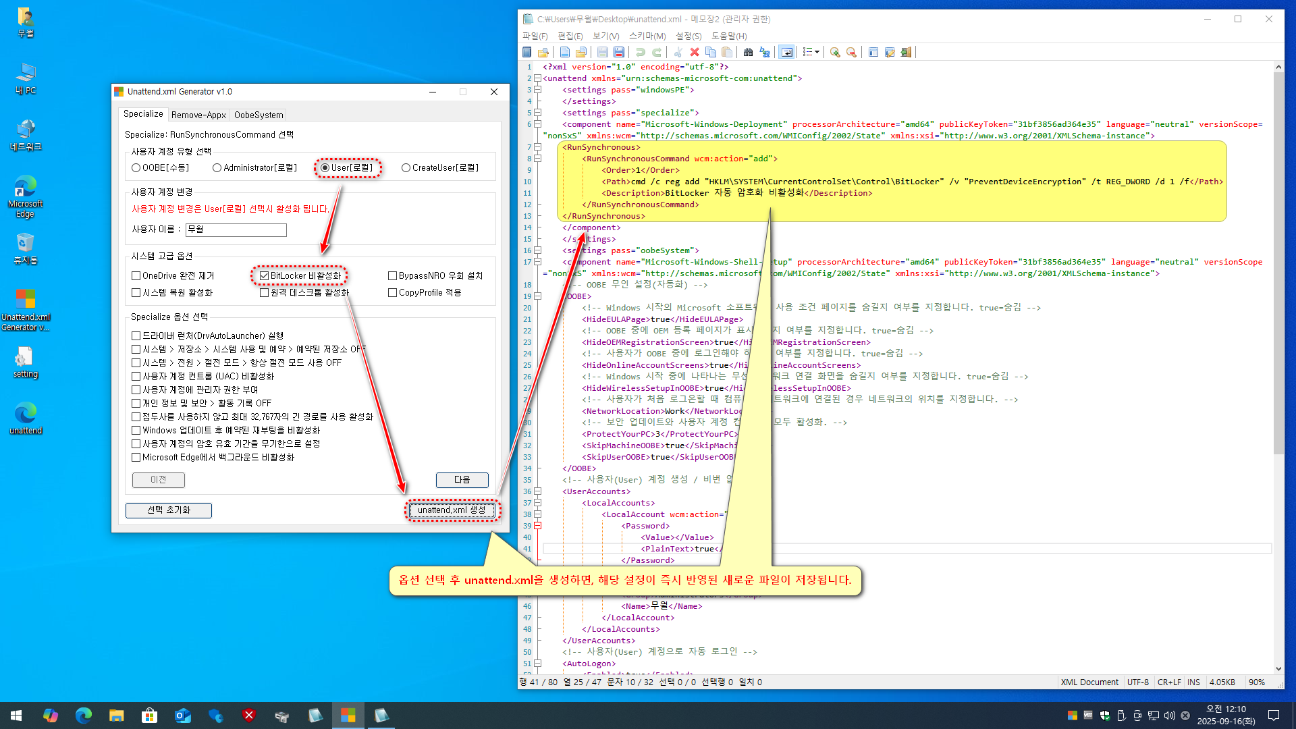Collapse the RunSynchronous fold marker on line 7
This screenshot has height=729, width=1296.
[x=538, y=146]
